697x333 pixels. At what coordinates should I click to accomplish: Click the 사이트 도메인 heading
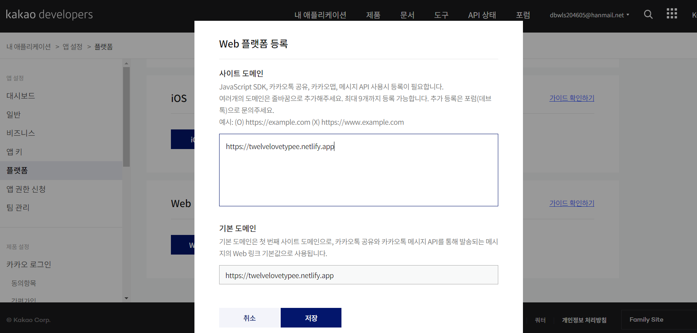(x=241, y=73)
